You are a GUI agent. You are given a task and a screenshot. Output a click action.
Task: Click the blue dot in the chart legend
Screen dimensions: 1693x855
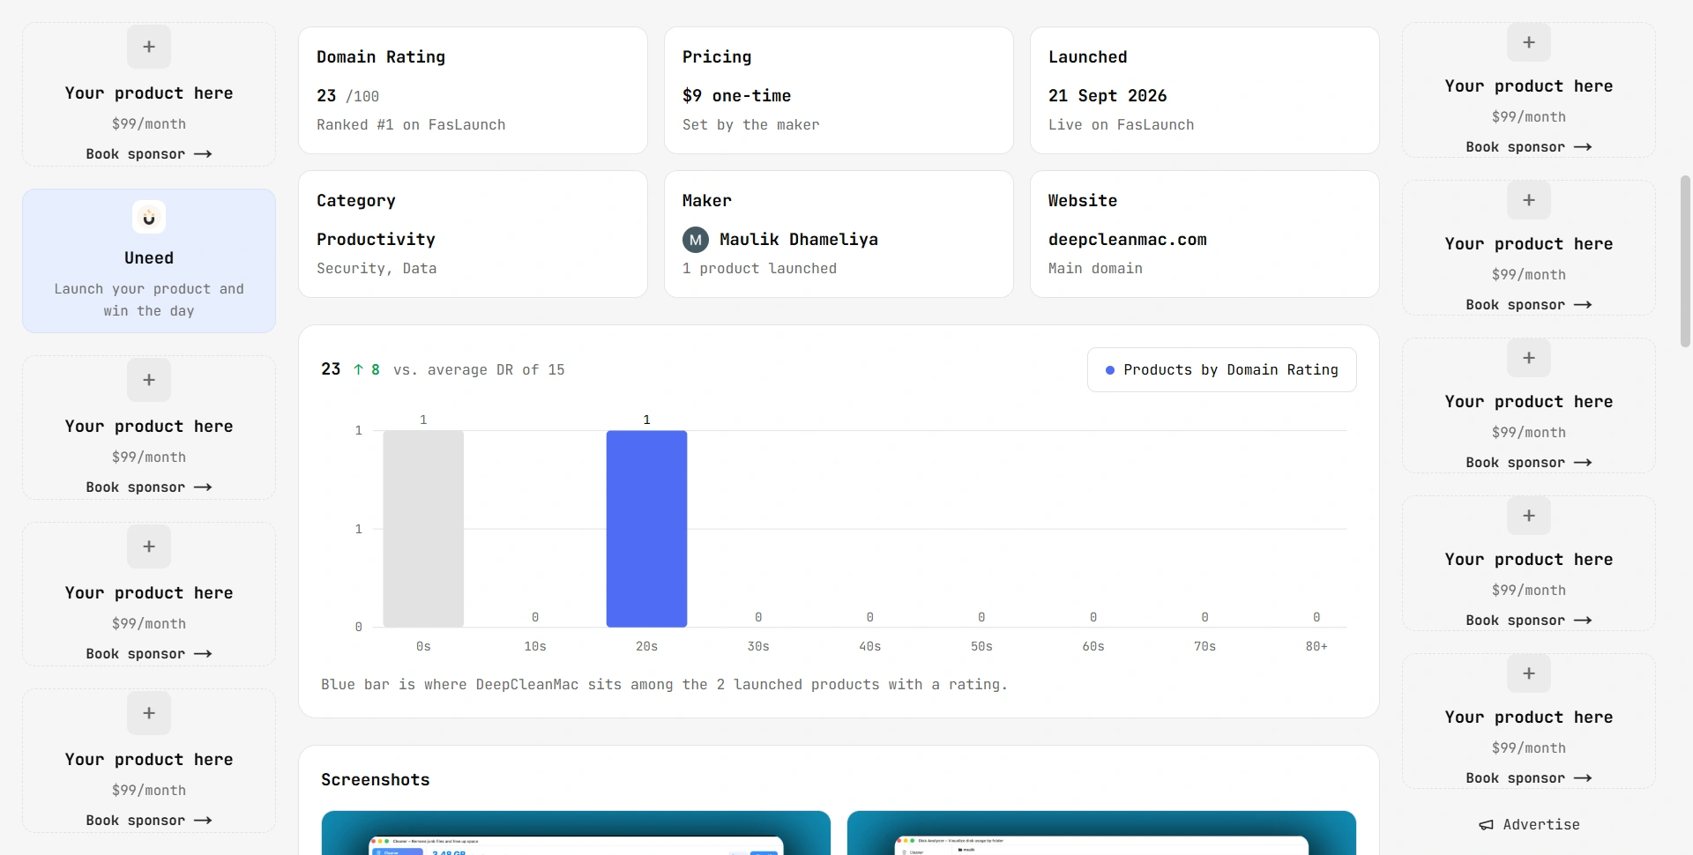coord(1110,370)
